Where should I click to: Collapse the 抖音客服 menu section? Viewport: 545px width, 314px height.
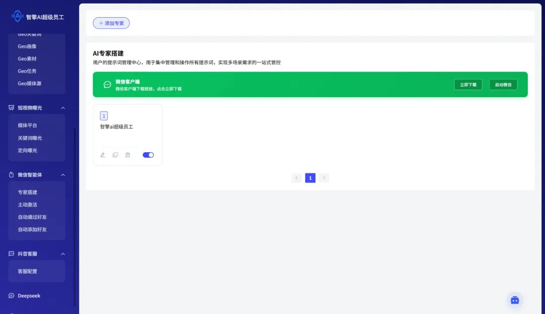[x=63, y=254]
